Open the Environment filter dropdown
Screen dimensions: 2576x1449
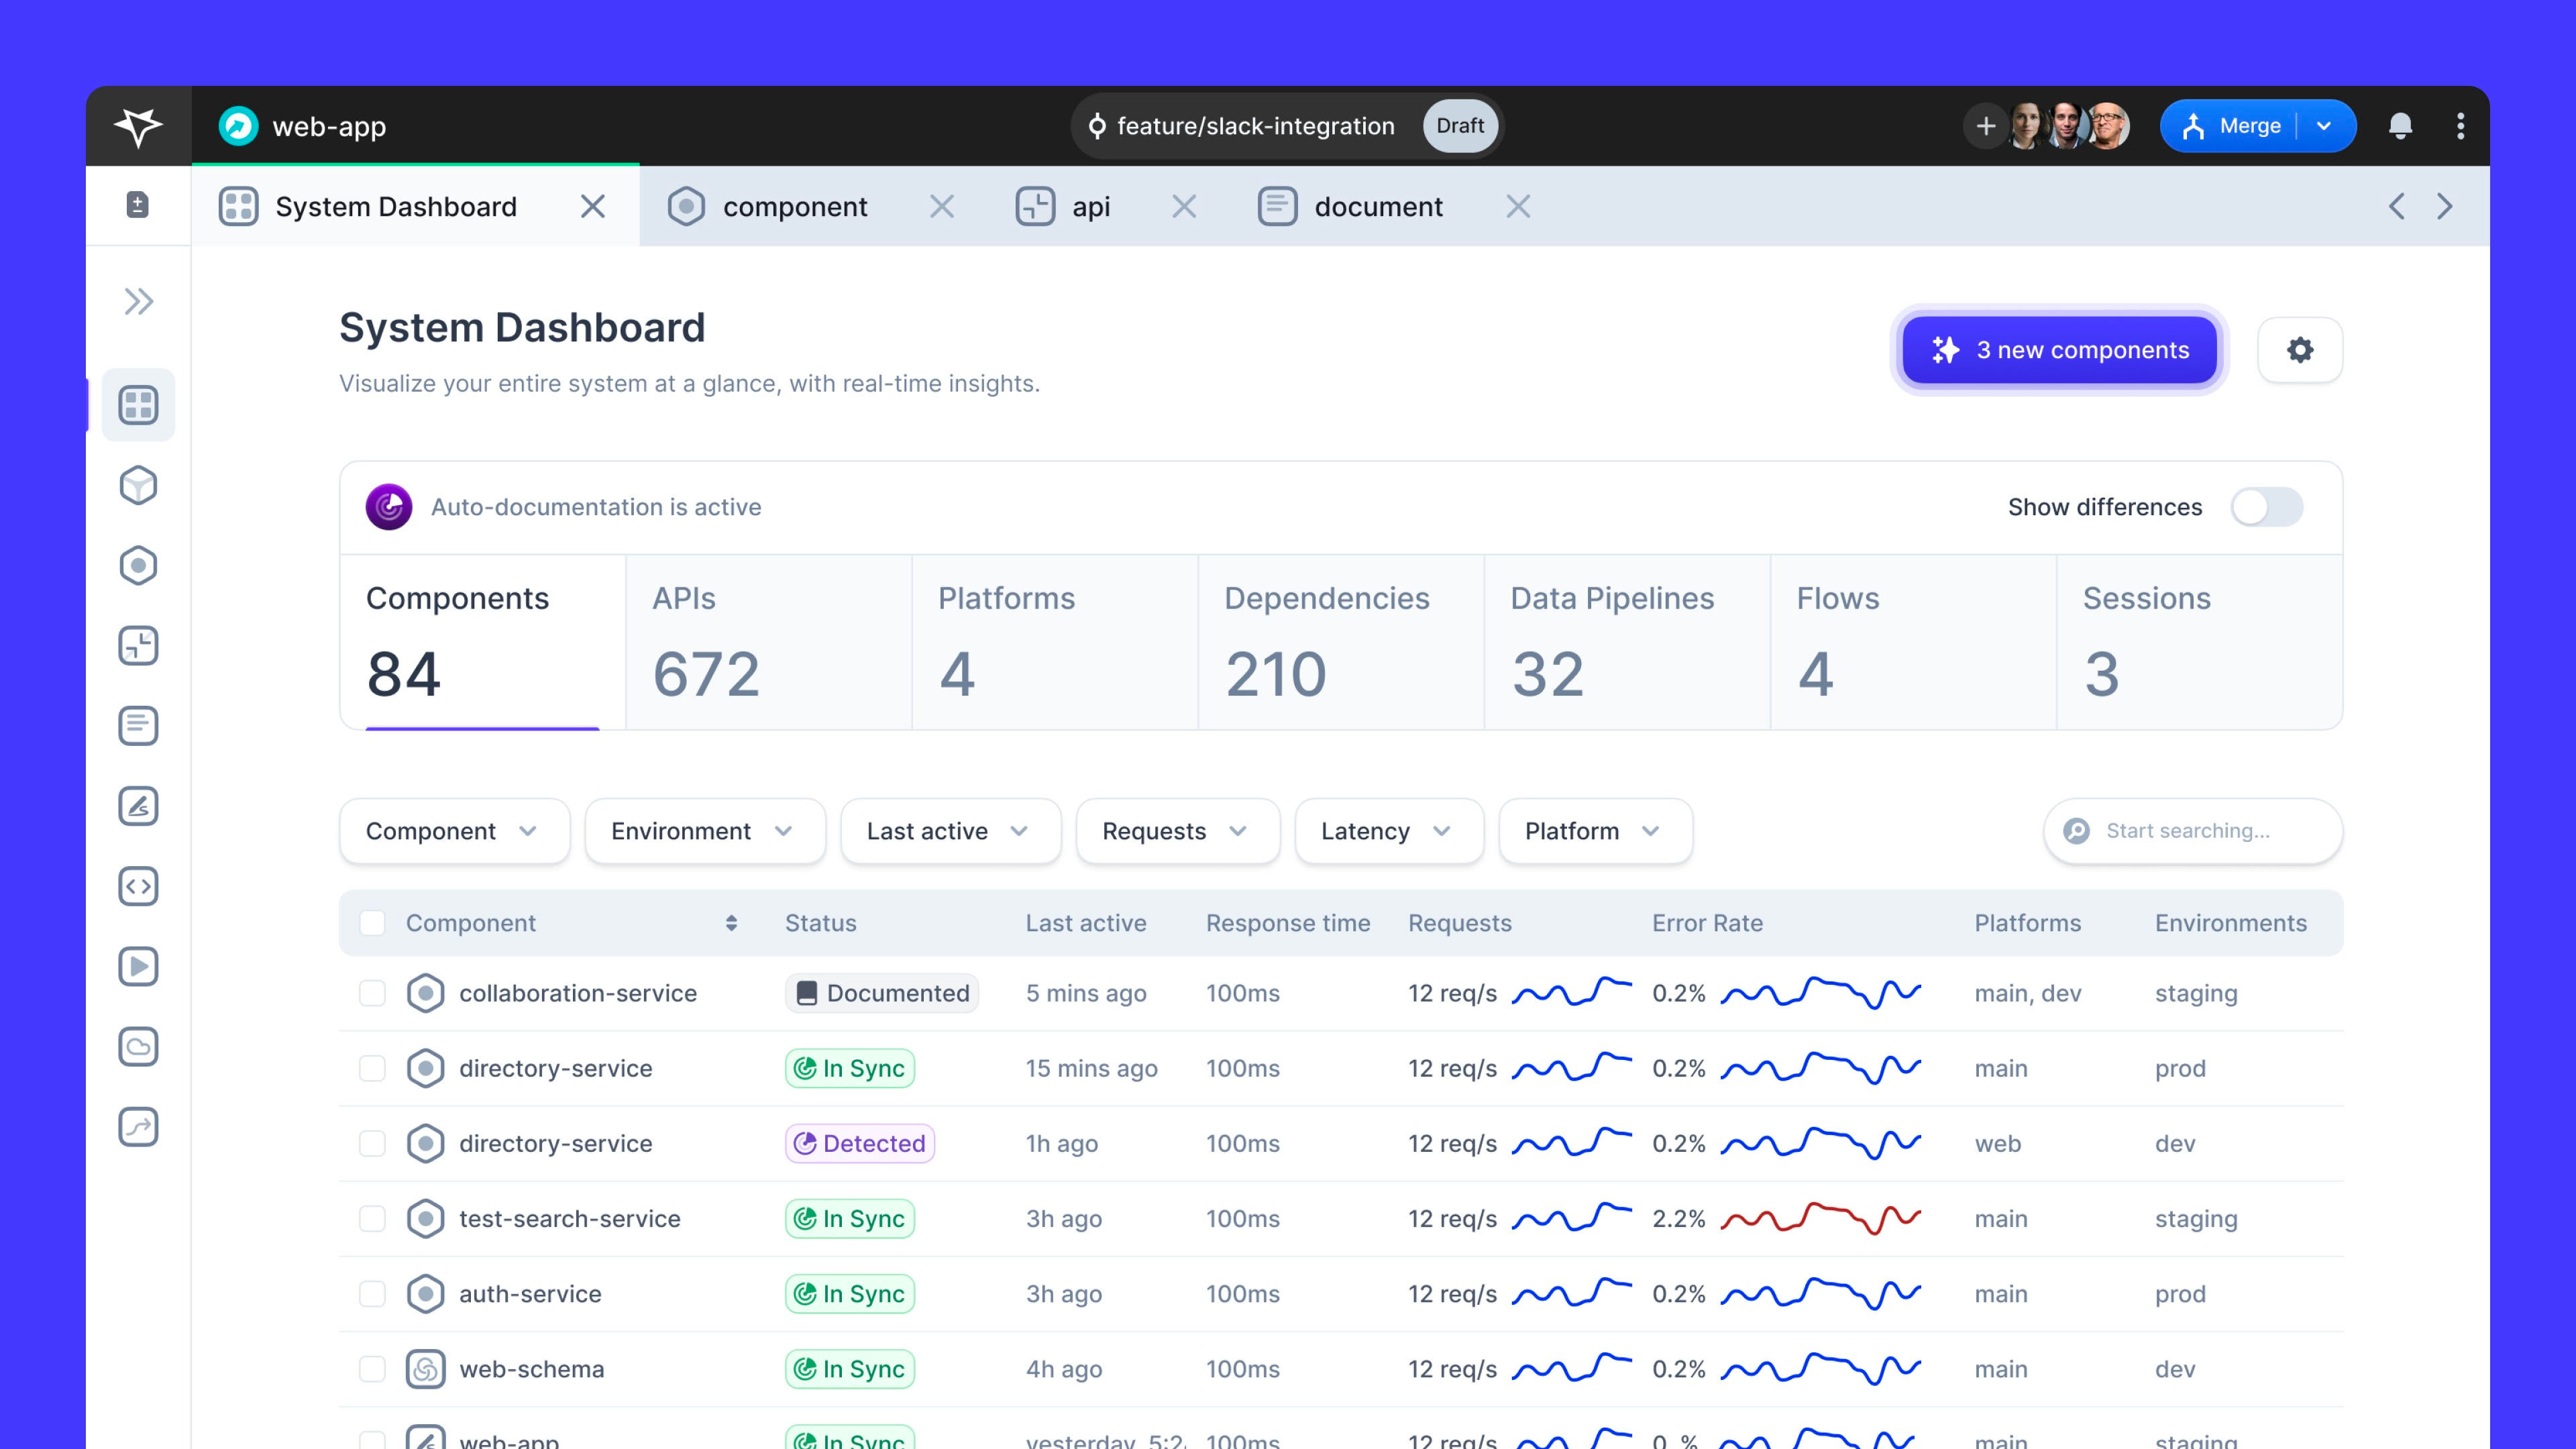(x=705, y=831)
